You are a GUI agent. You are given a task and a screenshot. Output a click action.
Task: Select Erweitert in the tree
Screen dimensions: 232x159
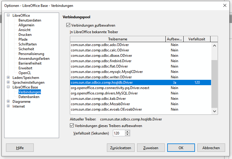coord(25,68)
